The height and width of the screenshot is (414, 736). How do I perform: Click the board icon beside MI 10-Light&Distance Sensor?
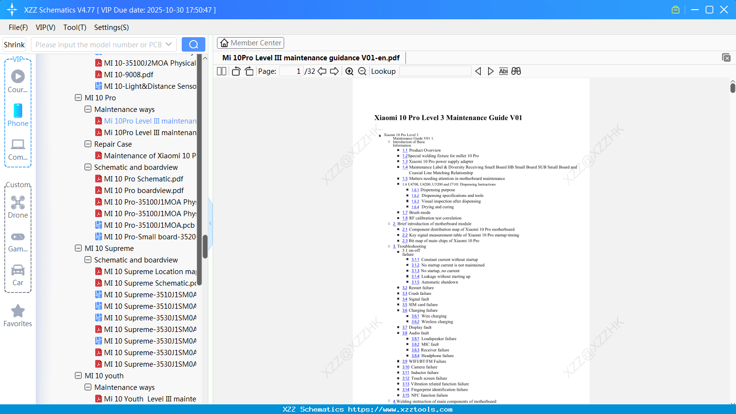[99, 86]
